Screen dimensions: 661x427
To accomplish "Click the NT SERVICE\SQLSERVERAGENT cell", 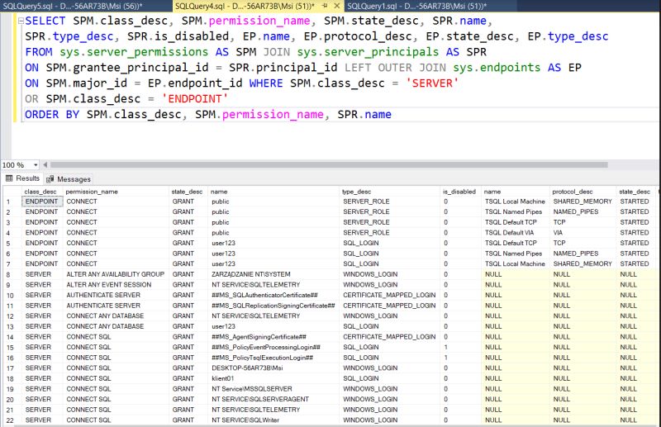I will coord(273,399).
